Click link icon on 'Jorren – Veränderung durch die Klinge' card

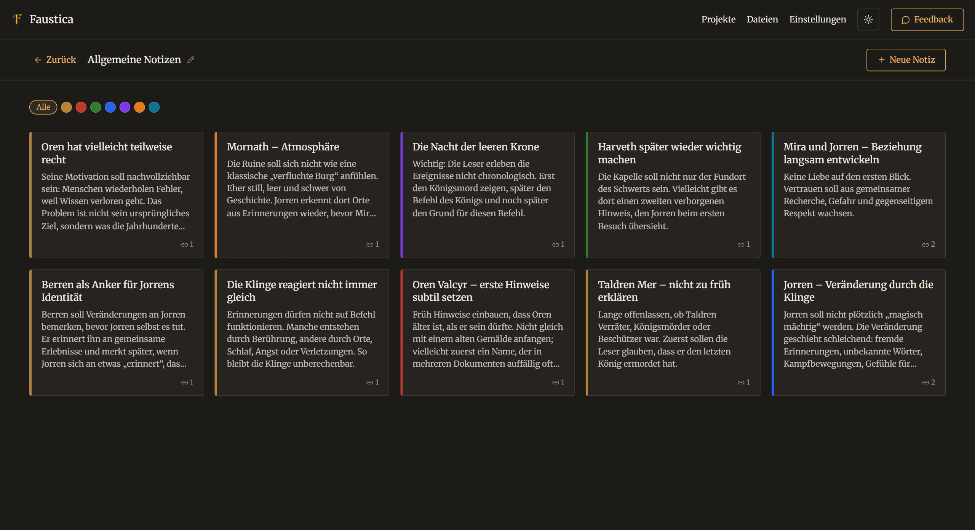[x=925, y=382]
